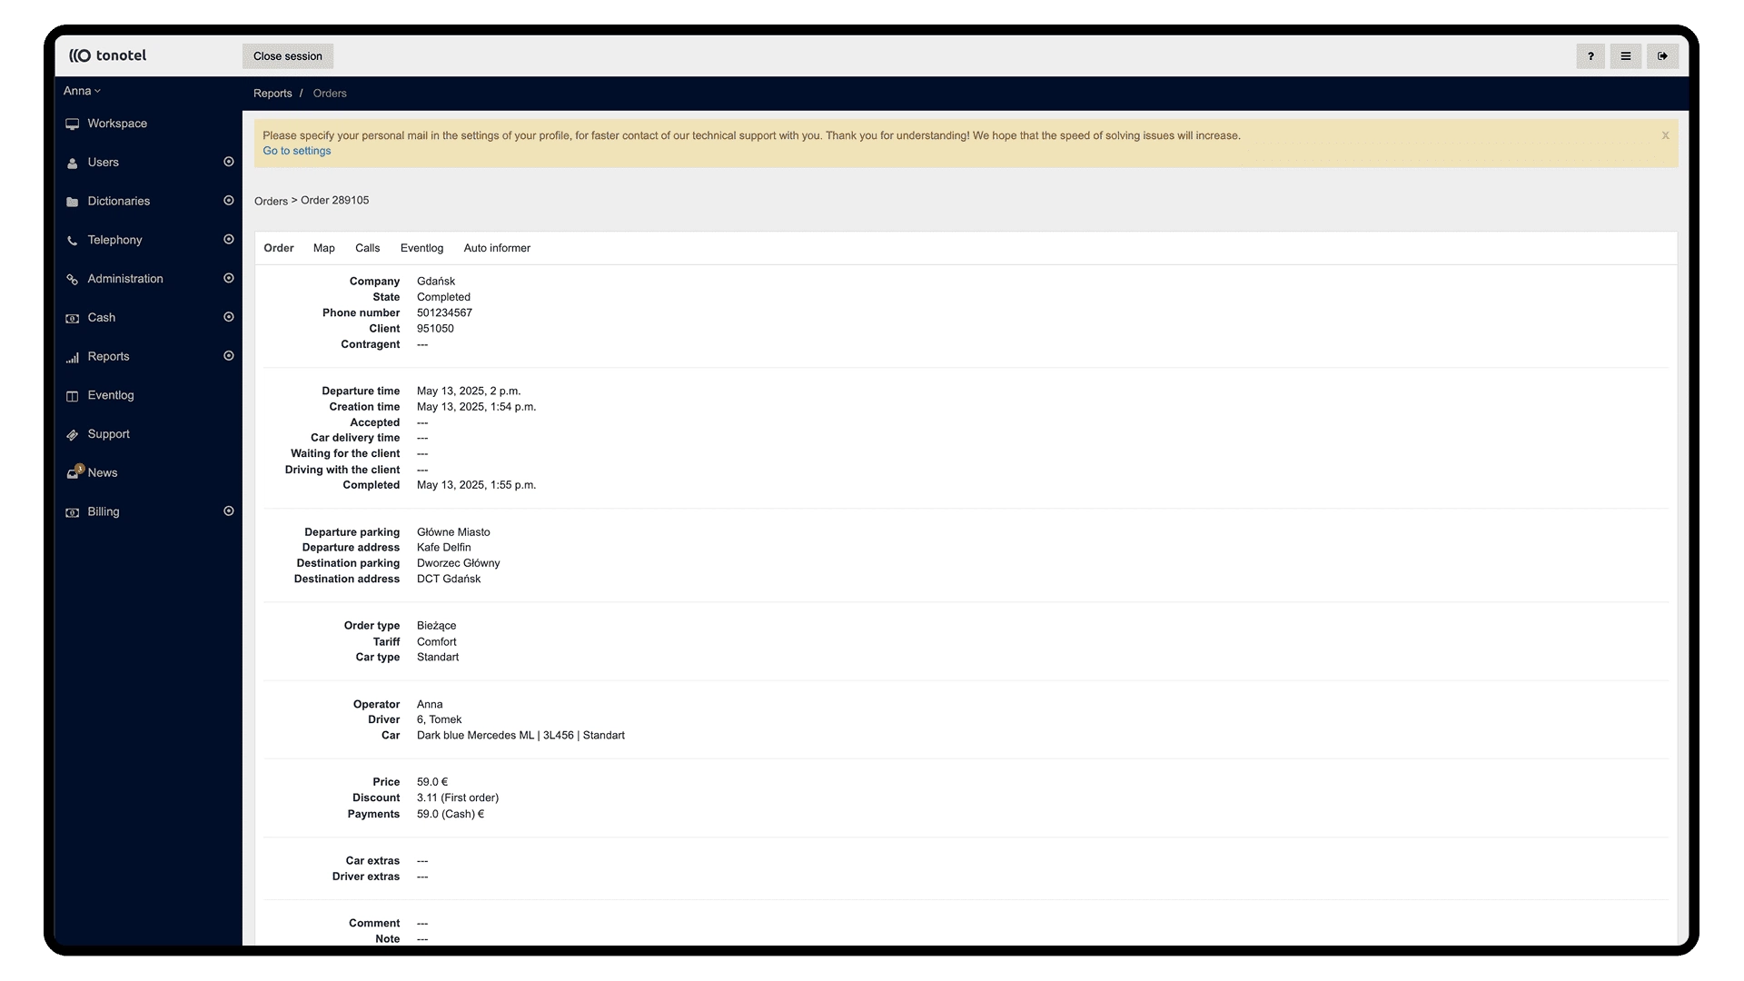Click the Close session button
Image resolution: width=1744 pixels, height=981 pixels.
click(288, 56)
